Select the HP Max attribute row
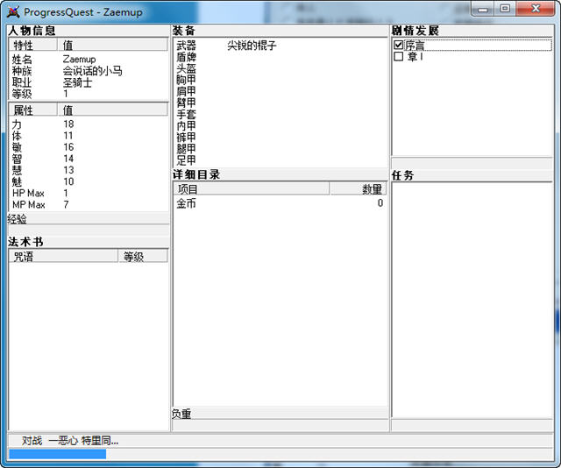The width and height of the screenshot is (561, 468). (x=28, y=193)
